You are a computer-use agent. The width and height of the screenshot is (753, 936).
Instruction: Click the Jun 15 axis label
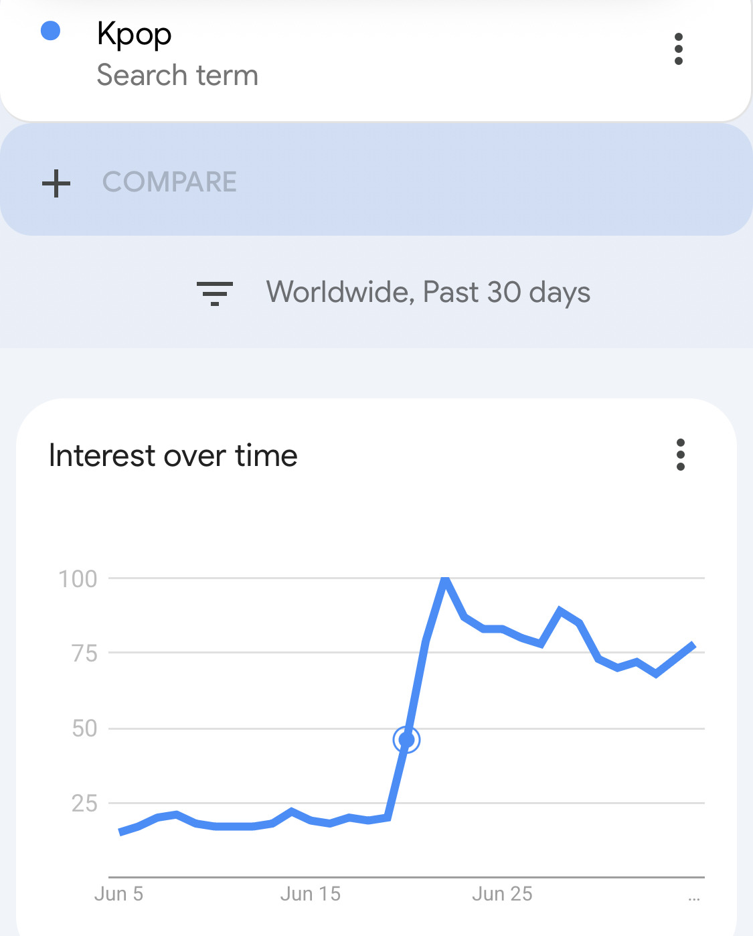(311, 894)
